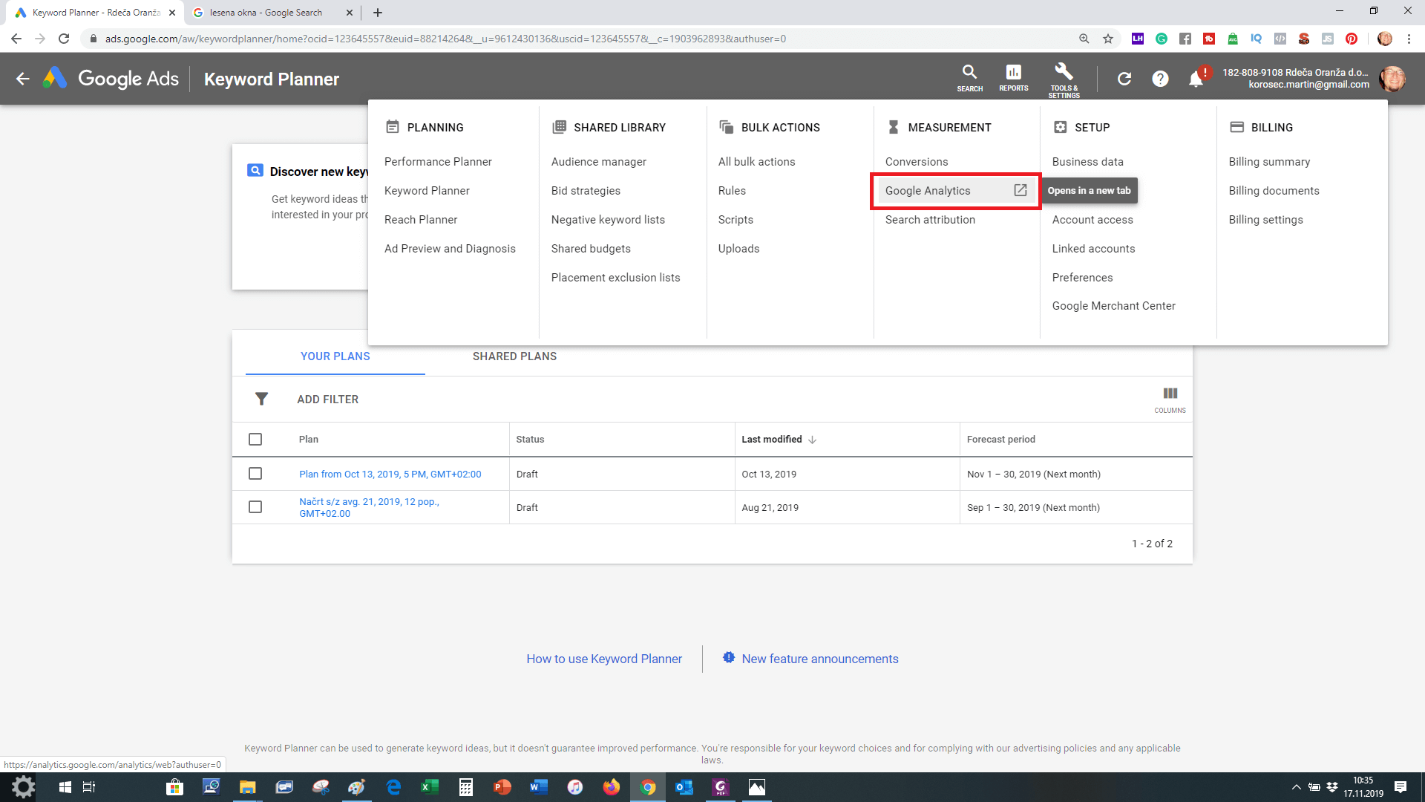This screenshot has width=1425, height=802.
Task: Click the Google Ads back arrow
Action: point(23,79)
